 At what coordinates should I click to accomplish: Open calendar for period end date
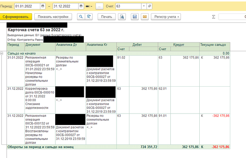tap(81, 6)
